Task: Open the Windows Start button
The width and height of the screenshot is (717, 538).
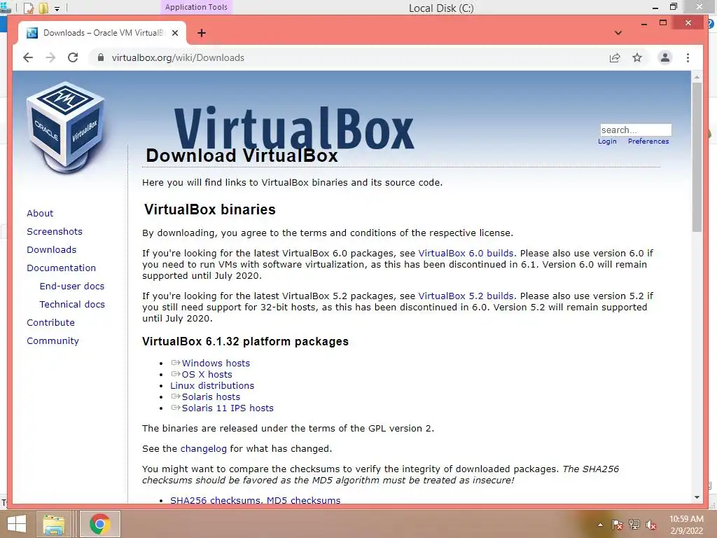Action: point(17,524)
